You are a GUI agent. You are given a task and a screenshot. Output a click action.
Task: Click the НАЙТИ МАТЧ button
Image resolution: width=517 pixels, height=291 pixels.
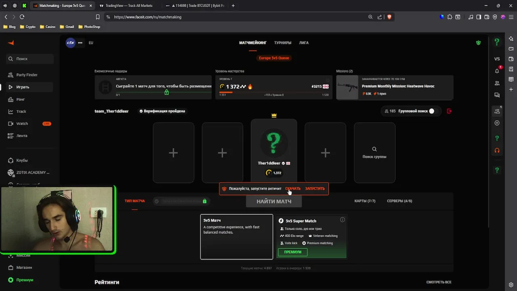click(274, 201)
